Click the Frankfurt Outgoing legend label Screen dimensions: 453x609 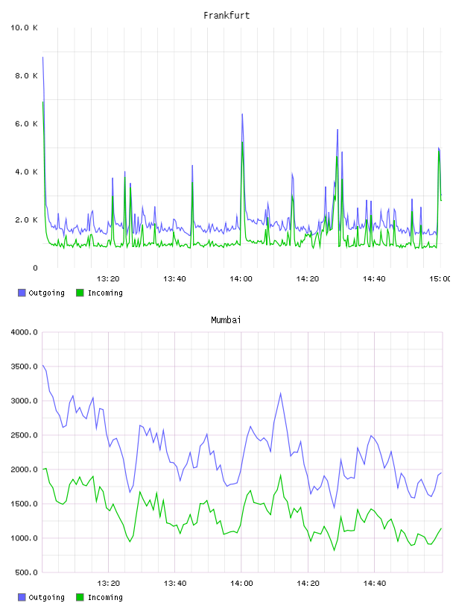pos(46,293)
